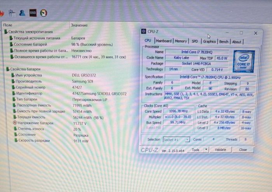Open the Mainboard tab
272x192 pixels.
(164, 41)
